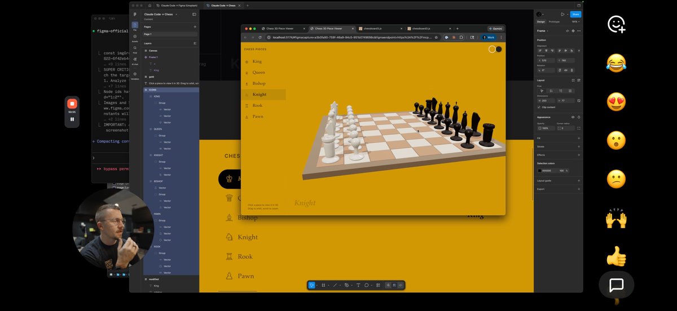Choose the black theme color circle
Viewport: 677px width, 311px height.
coord(499,49)
